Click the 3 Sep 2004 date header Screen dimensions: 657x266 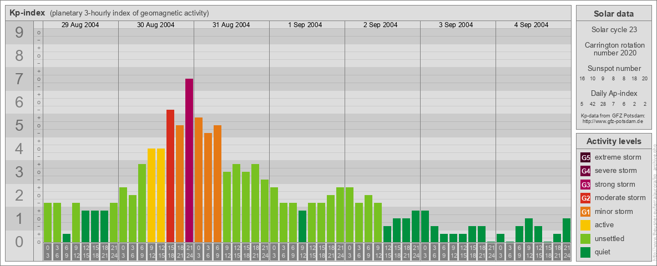(x=456, y=25)
